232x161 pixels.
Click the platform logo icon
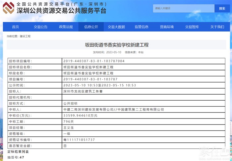tap(9, 8)
